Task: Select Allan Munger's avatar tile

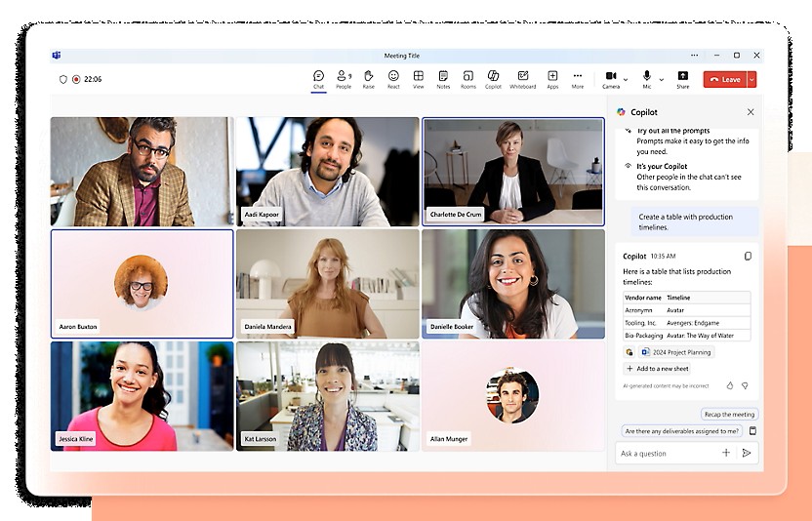Action: point(513,396)
